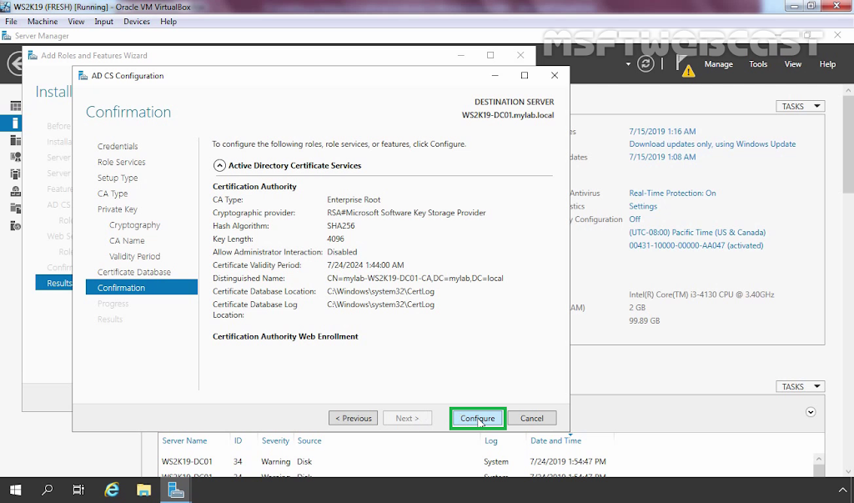Open the Download updates only link
The width and height of the screenshot is (854, 503).
[x=712, y=143]
